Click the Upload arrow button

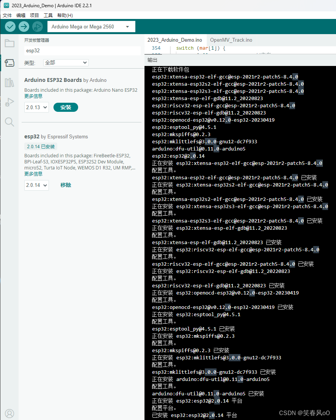(24, 27)
